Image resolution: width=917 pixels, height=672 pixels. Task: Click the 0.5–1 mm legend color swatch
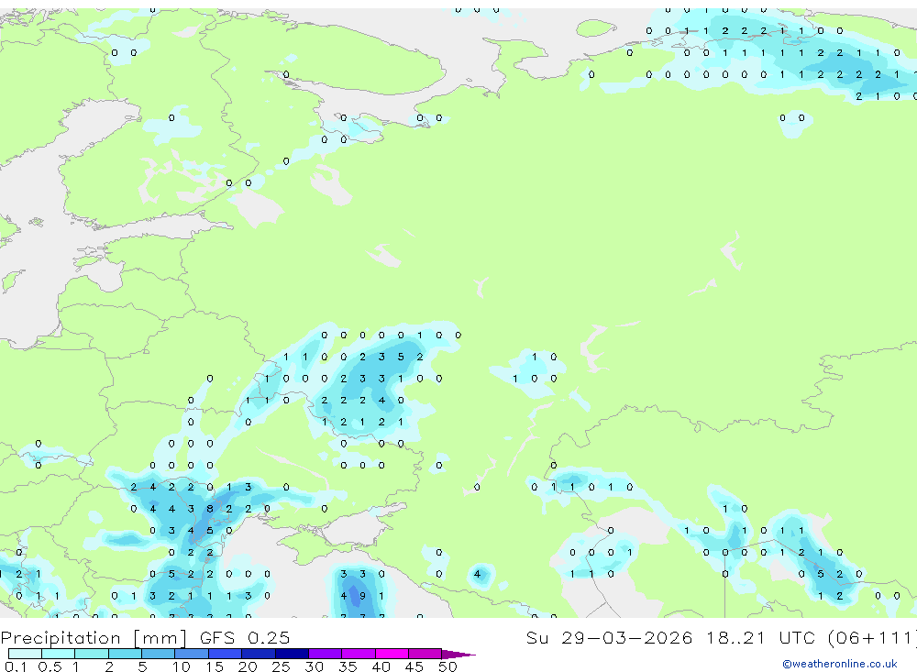(x=59, y=654)
